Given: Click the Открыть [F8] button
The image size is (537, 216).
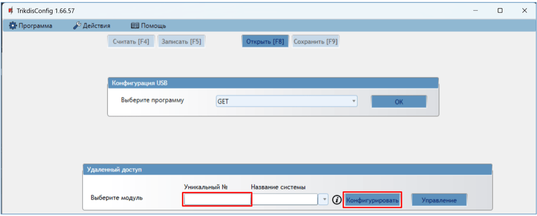Looking at the screenshot, I should click(x=265, y=42).
